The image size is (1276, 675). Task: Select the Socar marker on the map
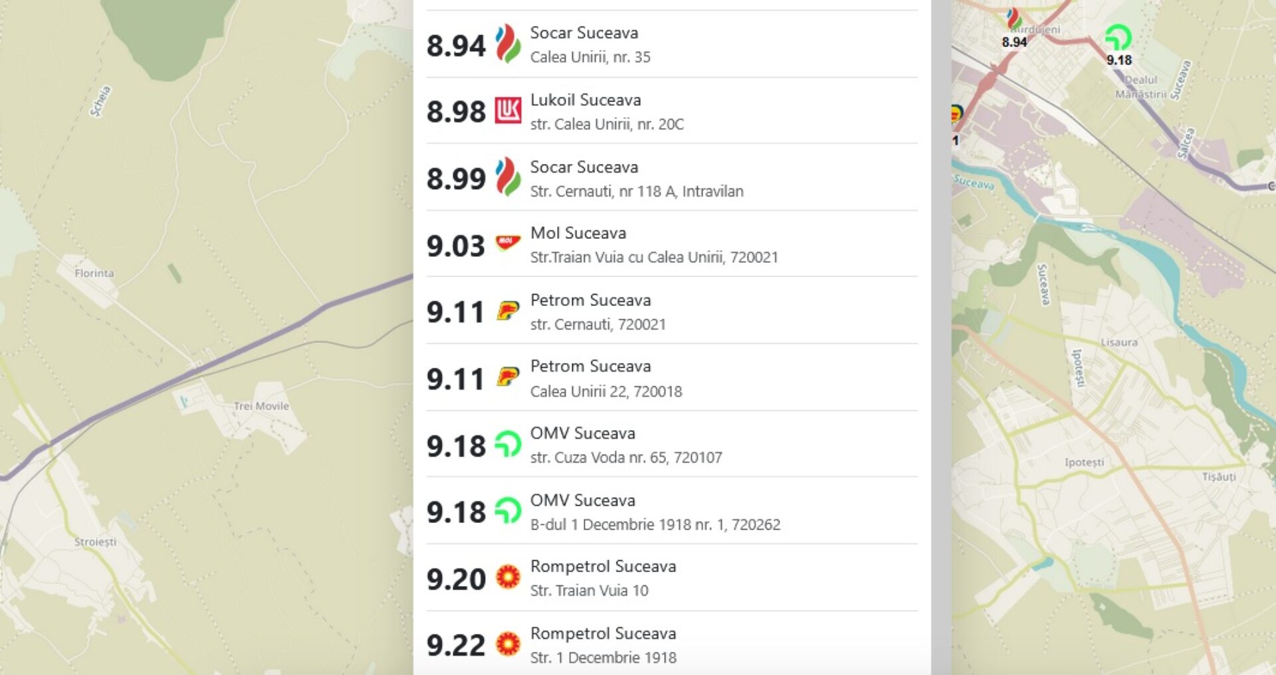[x=1013, y=19]
